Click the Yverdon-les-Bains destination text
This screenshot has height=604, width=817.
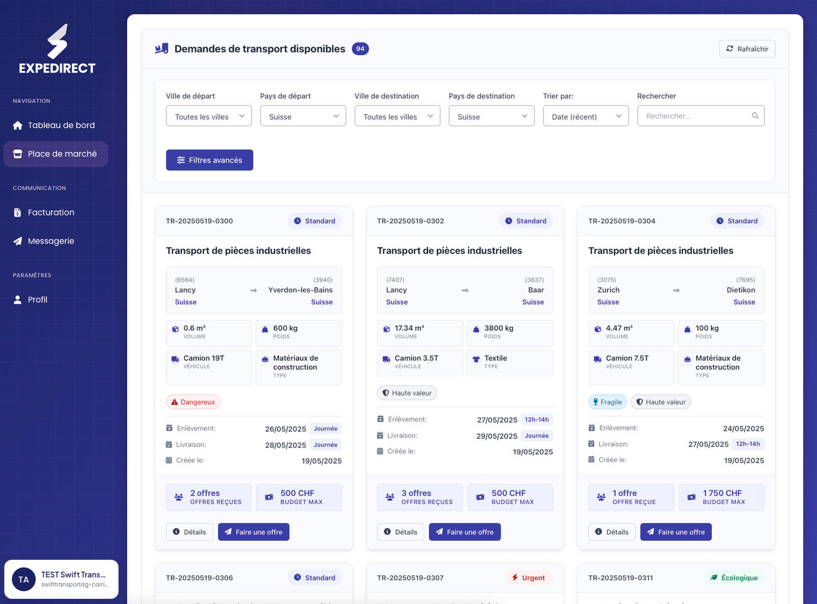point(300,290)
